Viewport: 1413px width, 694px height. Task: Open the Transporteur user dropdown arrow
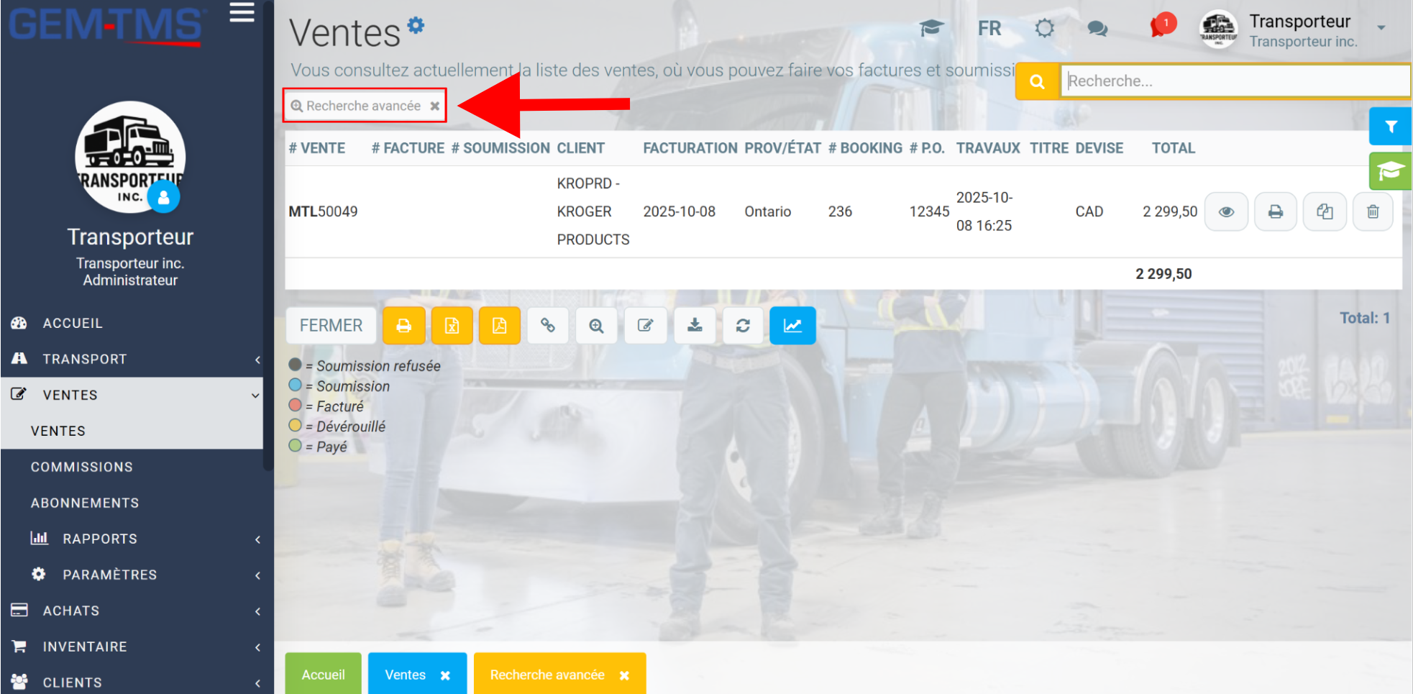point(1381,28)
